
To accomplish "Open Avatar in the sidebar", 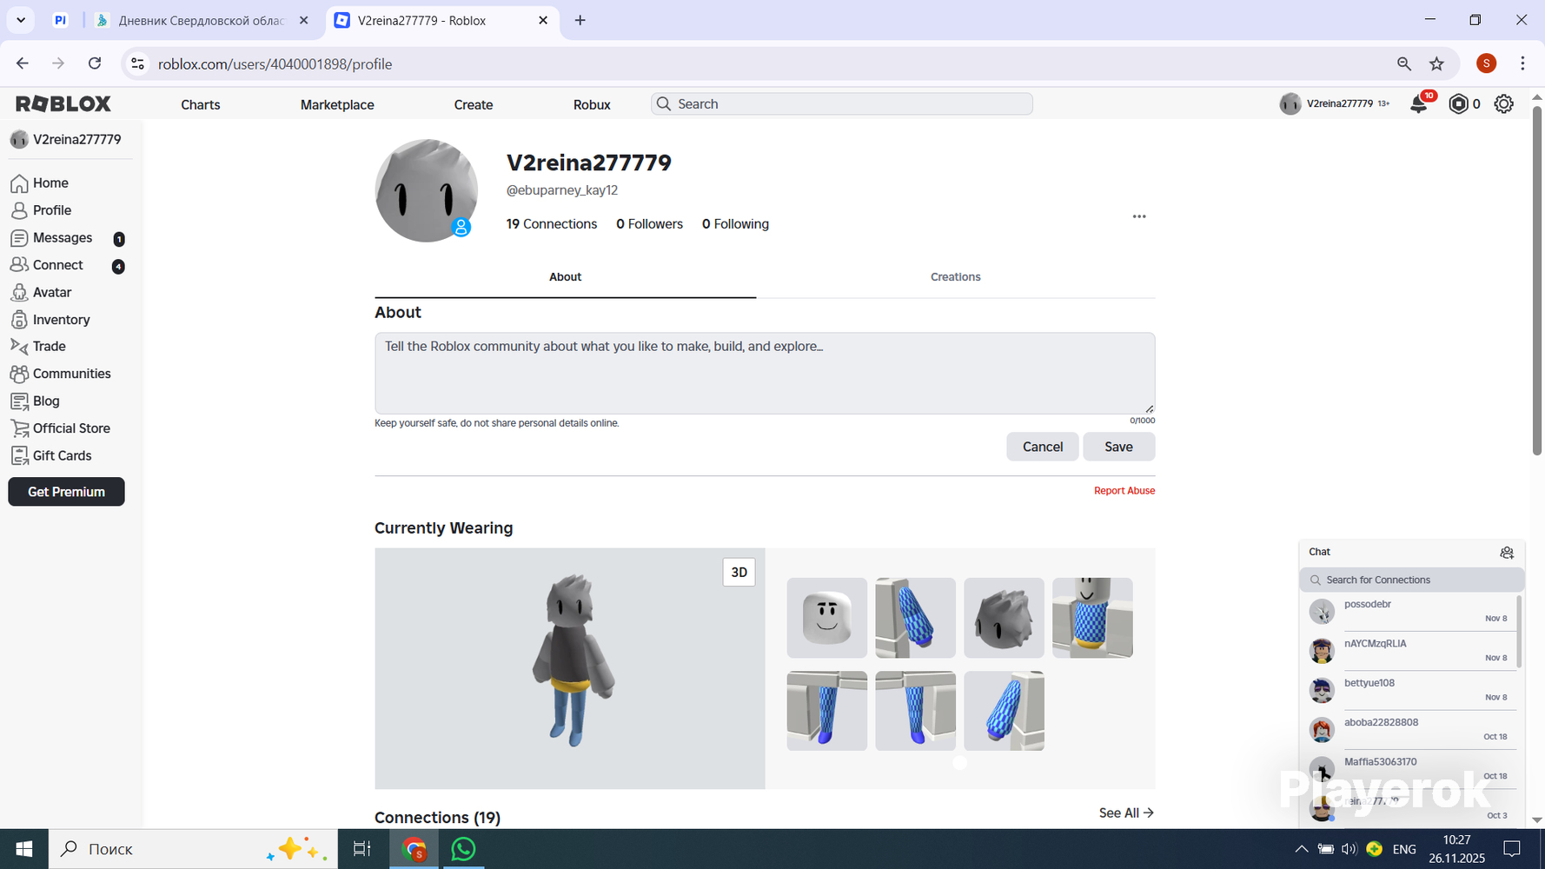I will pos(42,293).
